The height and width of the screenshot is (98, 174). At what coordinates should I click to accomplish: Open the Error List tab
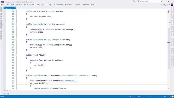coord(6,93)
